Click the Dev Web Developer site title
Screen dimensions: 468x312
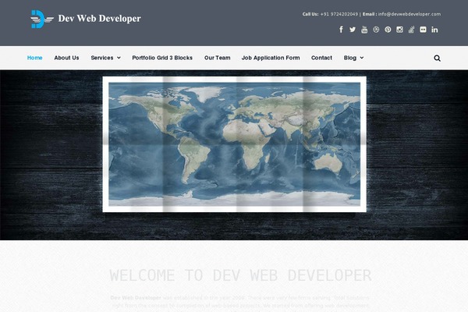click(99, 19)
